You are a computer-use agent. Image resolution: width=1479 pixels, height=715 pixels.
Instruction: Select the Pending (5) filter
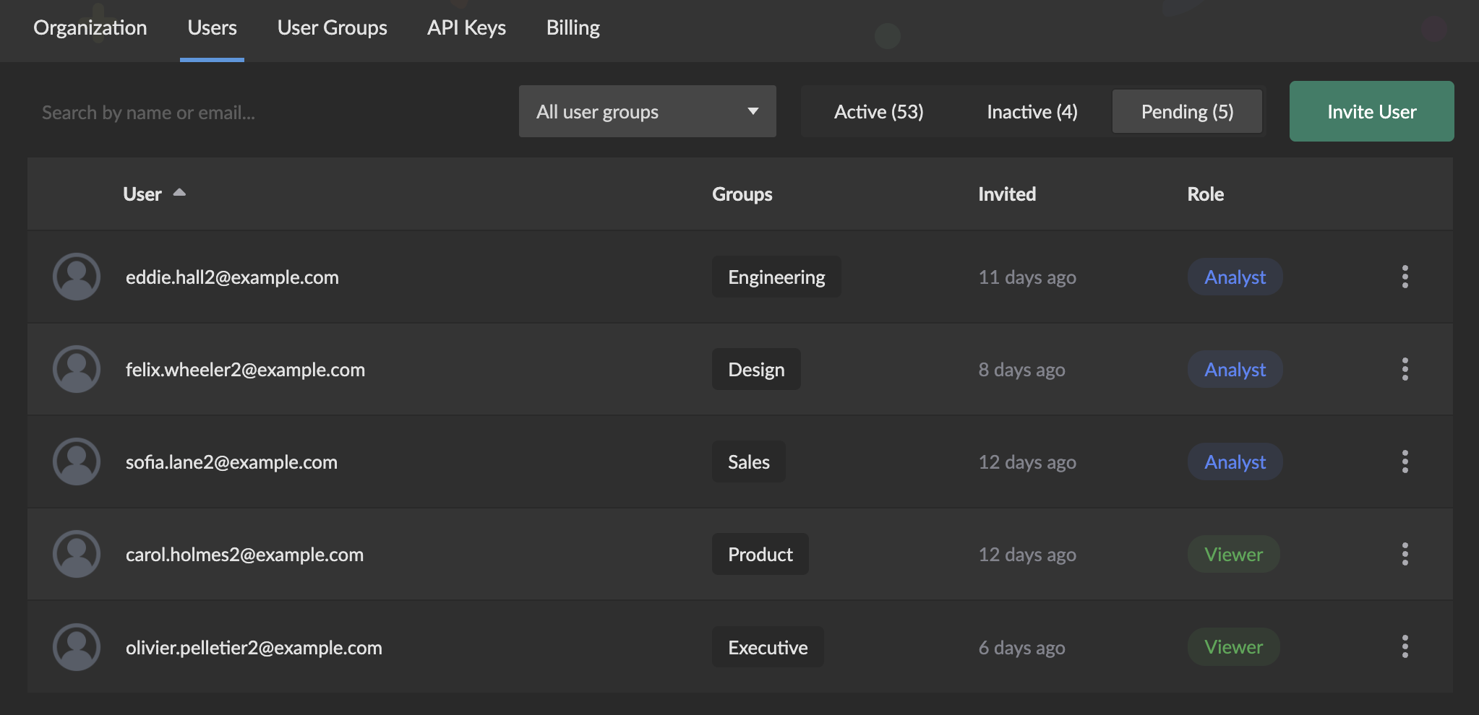1187,112
